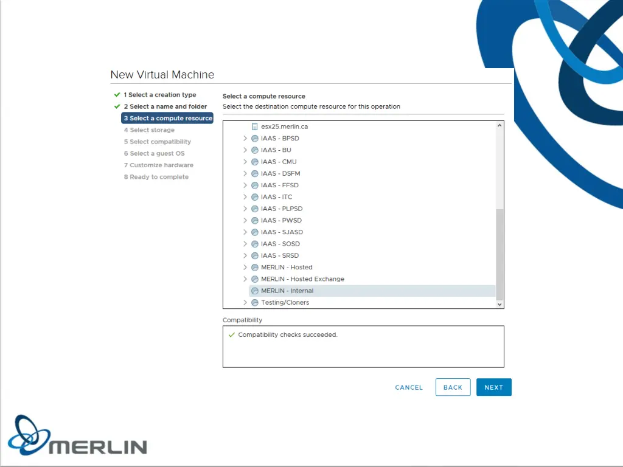This screenshot has width=623, height=467.
Task: Click the IAAS - ITC resource pool icon
Action: pos(255,197)
